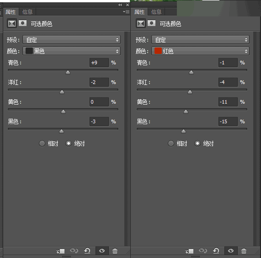Image resolution: width=261 pixels, height=258 pixels.
Task: Switch to 属性 tab in right panel
Action: [x=139, y=12]
